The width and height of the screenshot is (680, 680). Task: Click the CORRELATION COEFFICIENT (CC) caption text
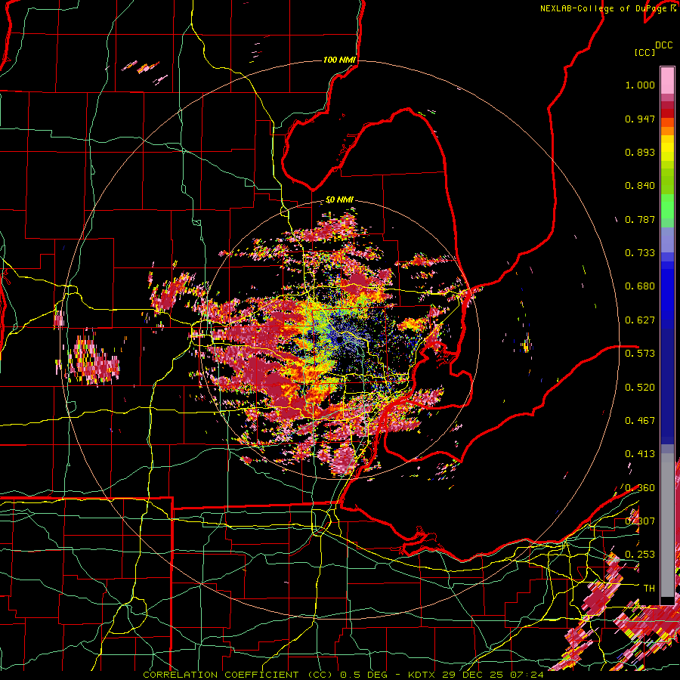(238, 675)
